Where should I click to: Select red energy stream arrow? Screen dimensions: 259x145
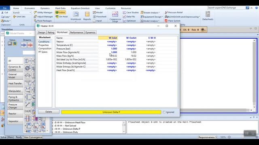tap(30, 45)
